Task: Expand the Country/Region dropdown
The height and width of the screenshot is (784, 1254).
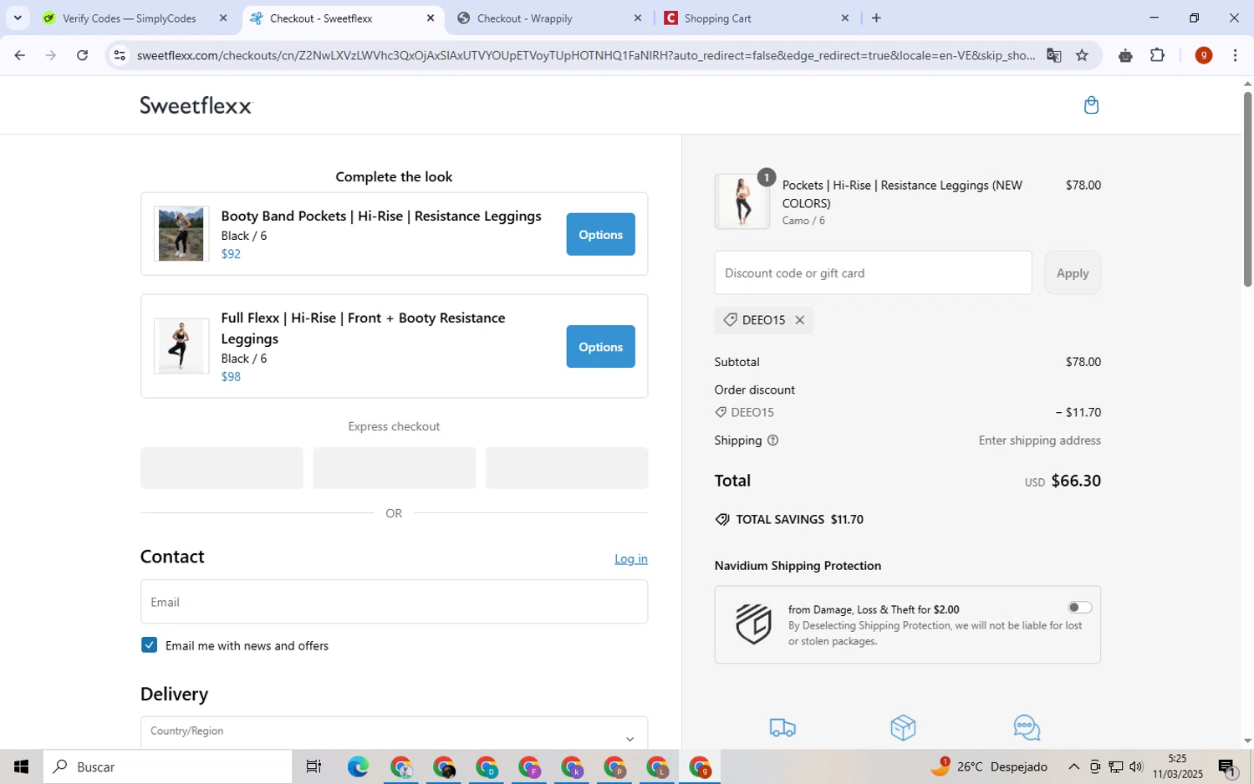Action: point(394,733)
